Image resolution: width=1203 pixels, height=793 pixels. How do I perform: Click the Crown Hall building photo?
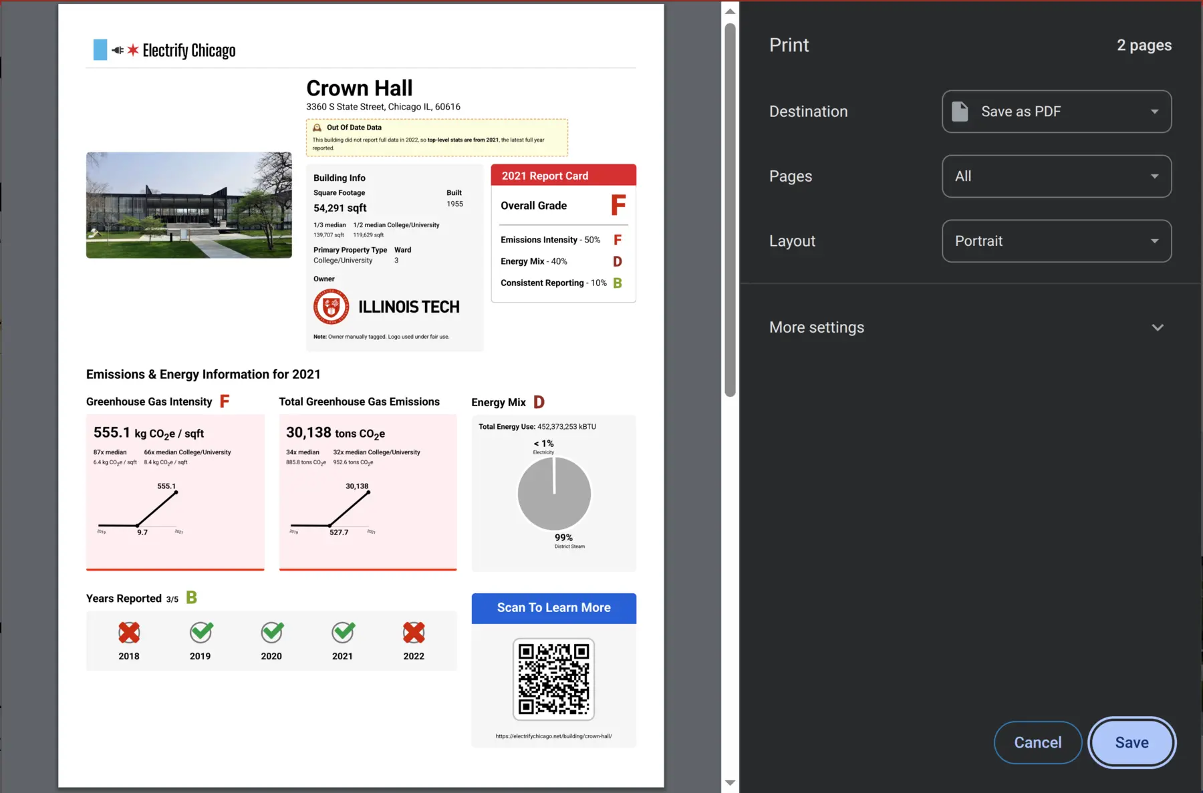point(188,204)
